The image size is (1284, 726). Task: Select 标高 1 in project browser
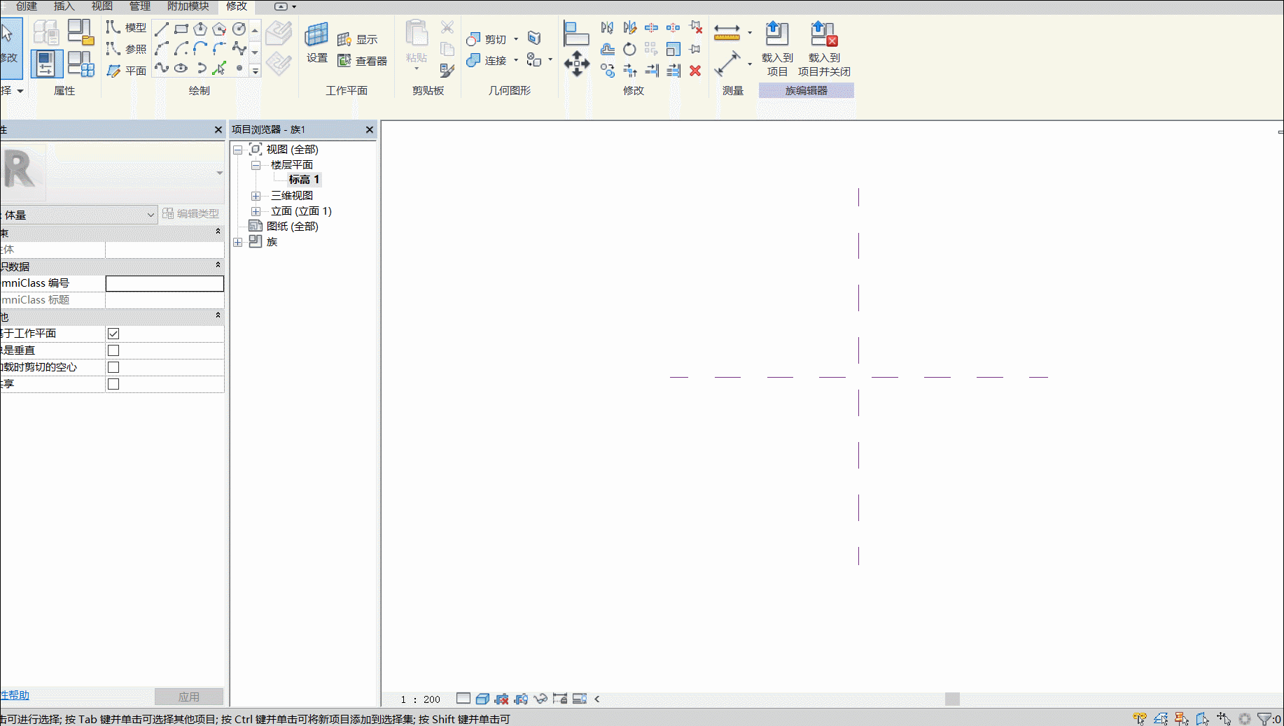coord(304,180)
